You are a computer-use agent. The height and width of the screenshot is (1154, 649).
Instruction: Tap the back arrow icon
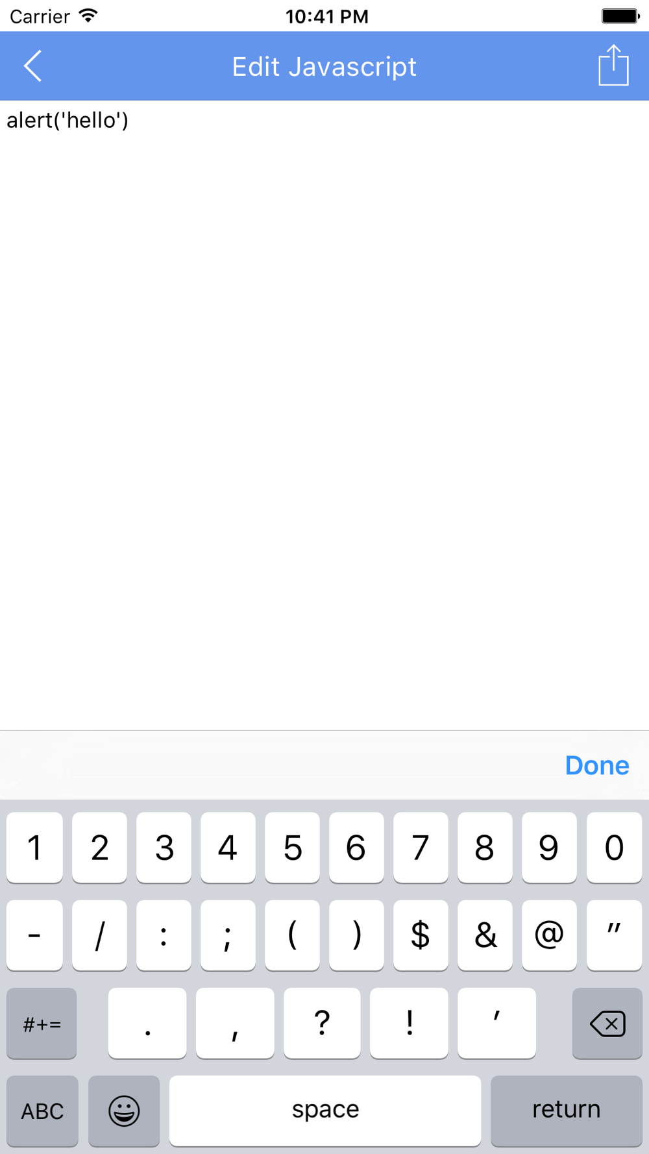point(32,66)
